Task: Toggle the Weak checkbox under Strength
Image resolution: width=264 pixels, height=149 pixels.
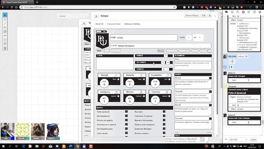Action: pyautogui.click(x=118, y=79)
